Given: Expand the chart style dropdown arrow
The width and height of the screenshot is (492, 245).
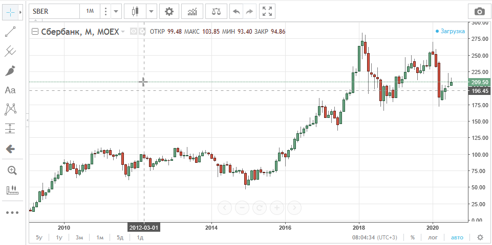Looking at the screenshot, I should click(151, 12).
